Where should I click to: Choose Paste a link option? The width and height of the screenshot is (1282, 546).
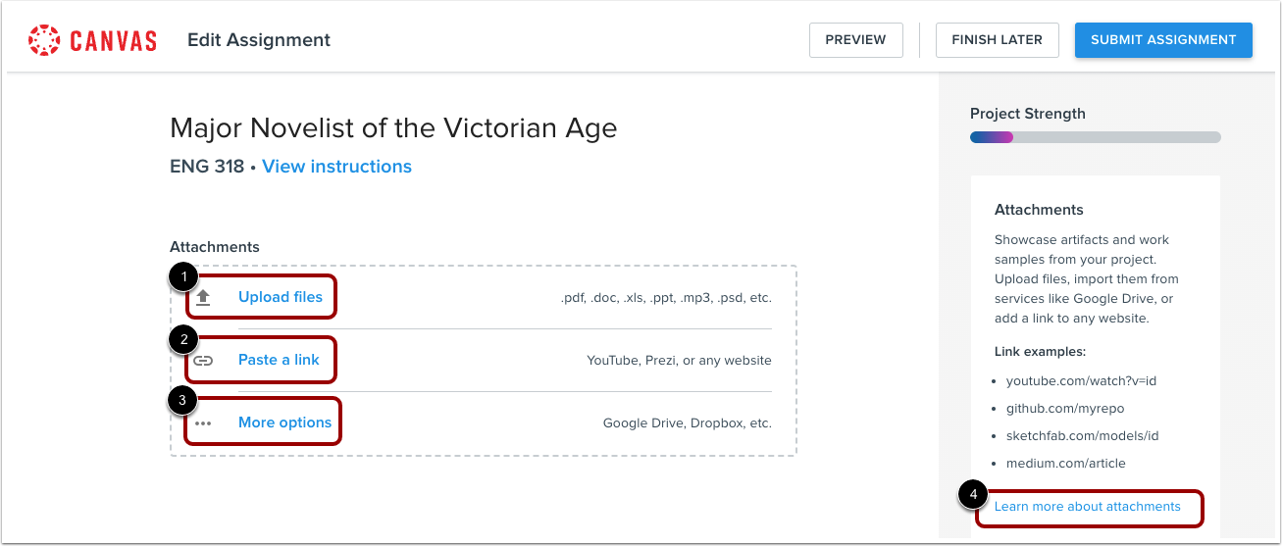tap(279, 360)
